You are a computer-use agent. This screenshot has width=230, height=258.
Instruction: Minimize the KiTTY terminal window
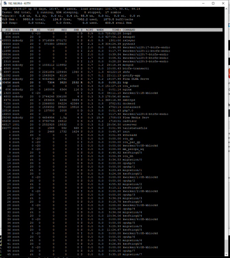tap(203, 3)
